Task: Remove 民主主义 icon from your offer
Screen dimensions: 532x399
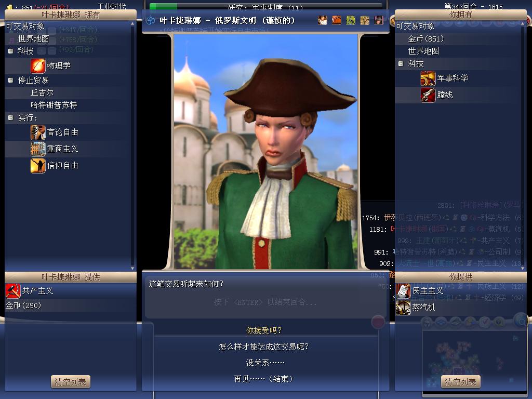Action: [x=403, y=291]
